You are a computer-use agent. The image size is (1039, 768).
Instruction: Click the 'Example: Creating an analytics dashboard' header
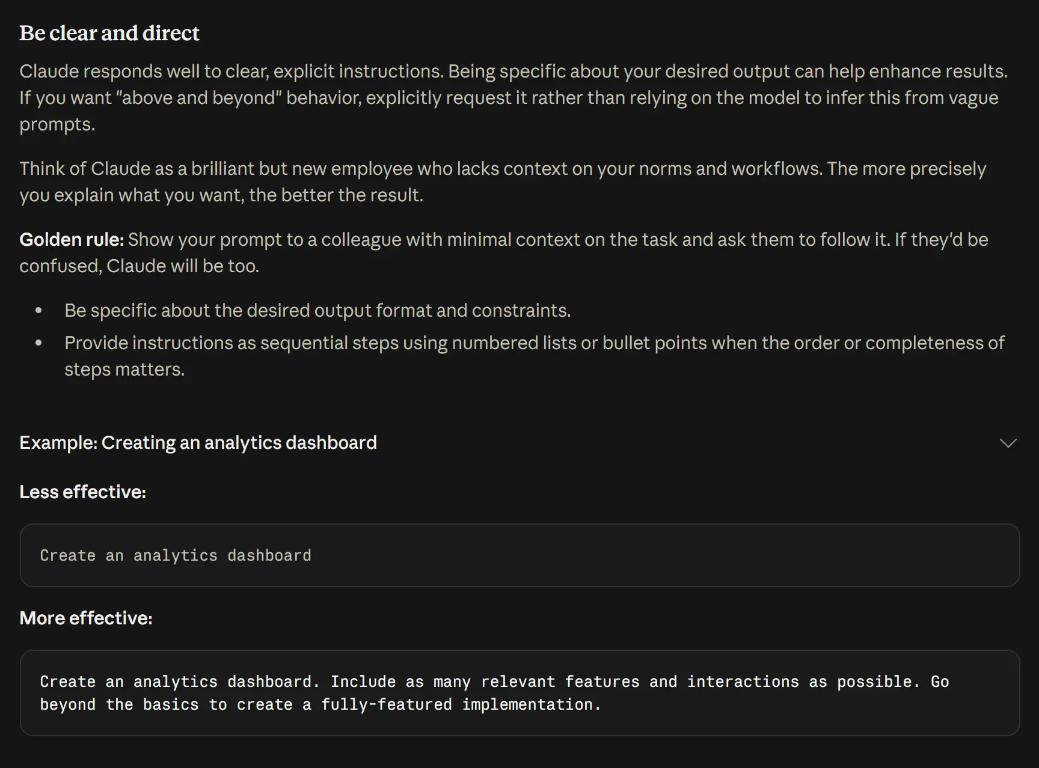[x=198, y=443]
